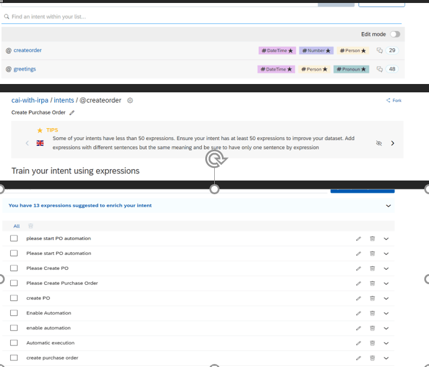The height and width of the screenshot is (367, 429).
Task: Delete 'Please Create PO' expression
Action: (372, 269)
